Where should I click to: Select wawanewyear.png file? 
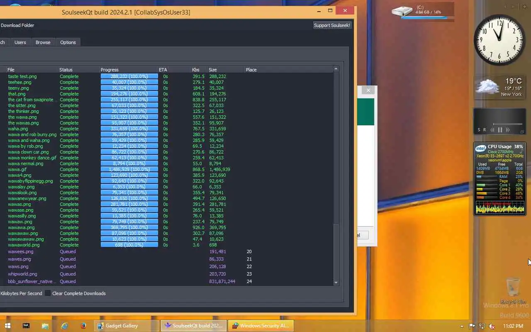(x=27, y=198)
